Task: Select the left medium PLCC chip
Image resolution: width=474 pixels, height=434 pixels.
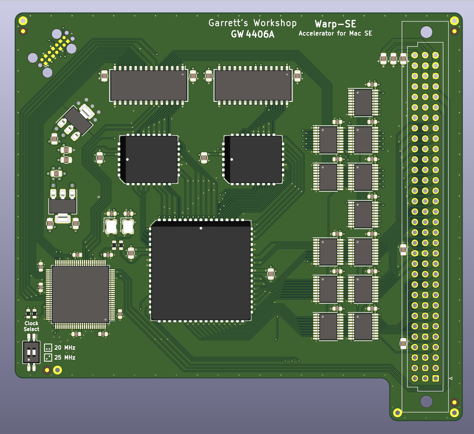Action: (149, 160)
